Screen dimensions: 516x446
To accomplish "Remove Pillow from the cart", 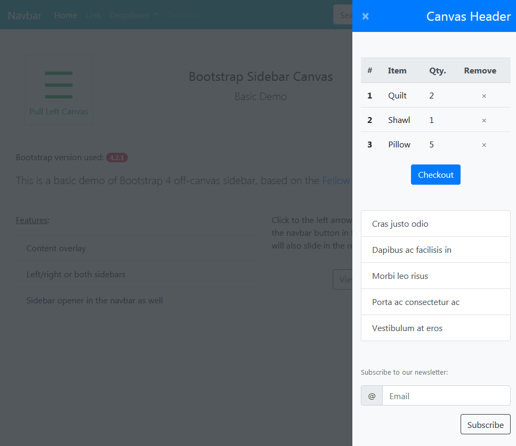I will (483, 144).
